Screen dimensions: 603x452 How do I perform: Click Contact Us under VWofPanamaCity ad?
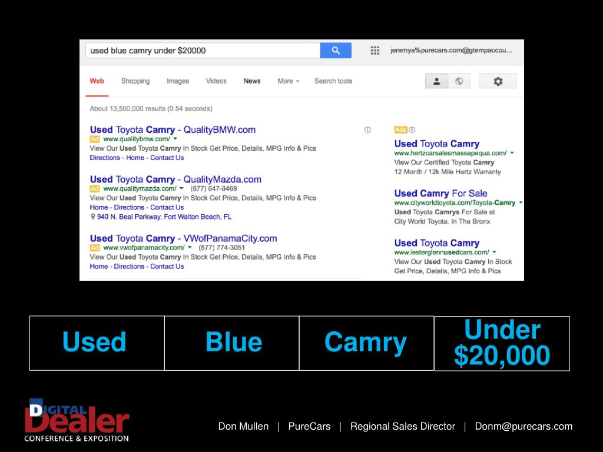(x=167, y=267)
